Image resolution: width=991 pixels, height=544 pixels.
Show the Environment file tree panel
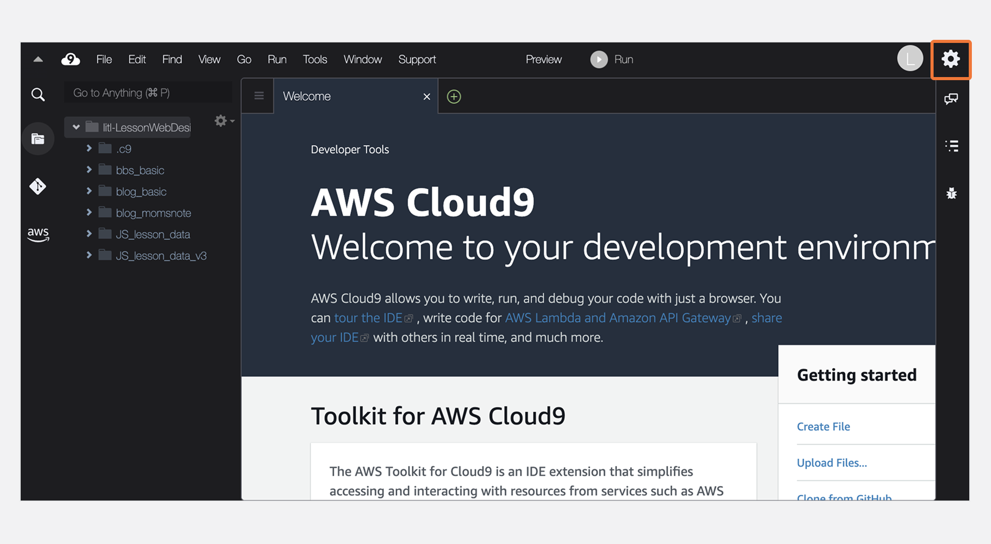click(x=38, y=139)
